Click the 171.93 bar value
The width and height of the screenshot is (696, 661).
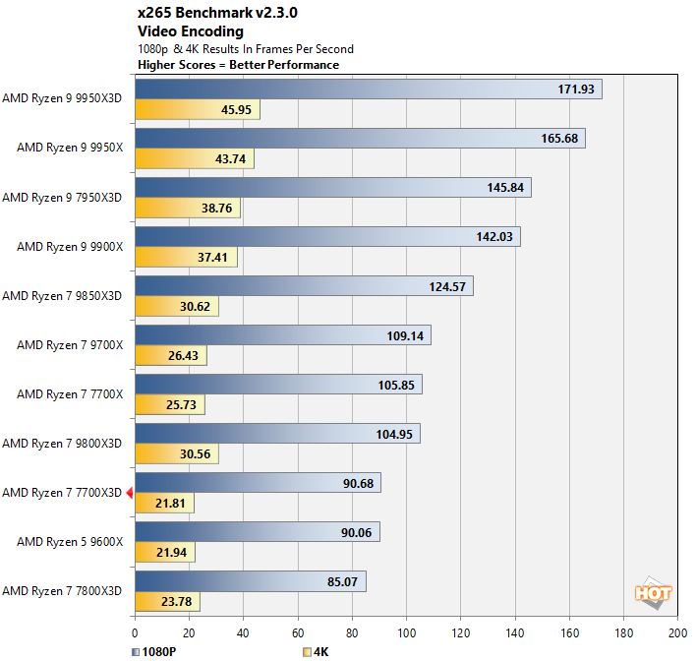pos(576,90)
